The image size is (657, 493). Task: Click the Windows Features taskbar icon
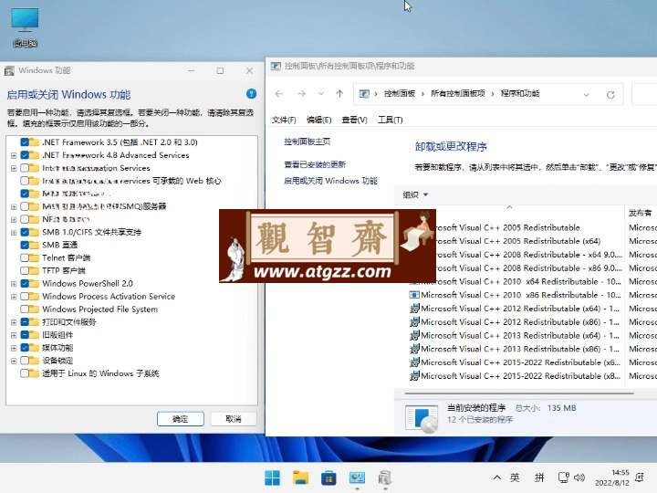click(x=385, y=477)
